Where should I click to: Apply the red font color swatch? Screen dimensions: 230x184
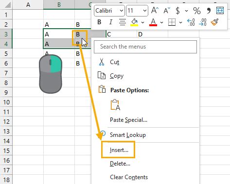click(153, 22)
